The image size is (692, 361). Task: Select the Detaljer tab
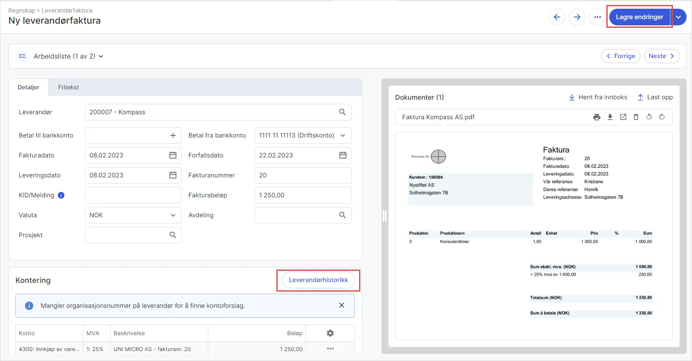coord(29,87)
